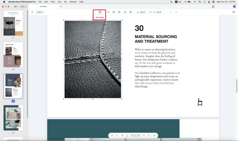Select page 2 thumbnail in the sidebar
Screen dimensions: 238x141
(13, 55)
